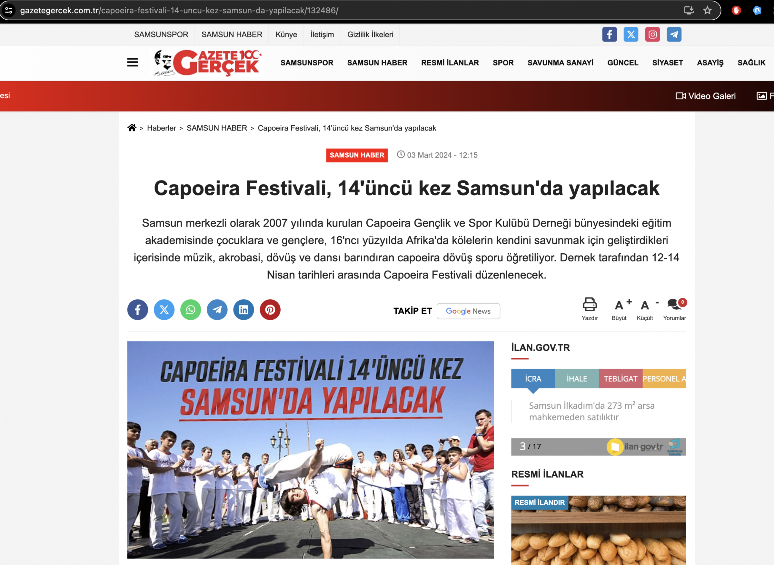Click the browser address bar URL
This screenshot has width=774, height=565.
point(179,11)
